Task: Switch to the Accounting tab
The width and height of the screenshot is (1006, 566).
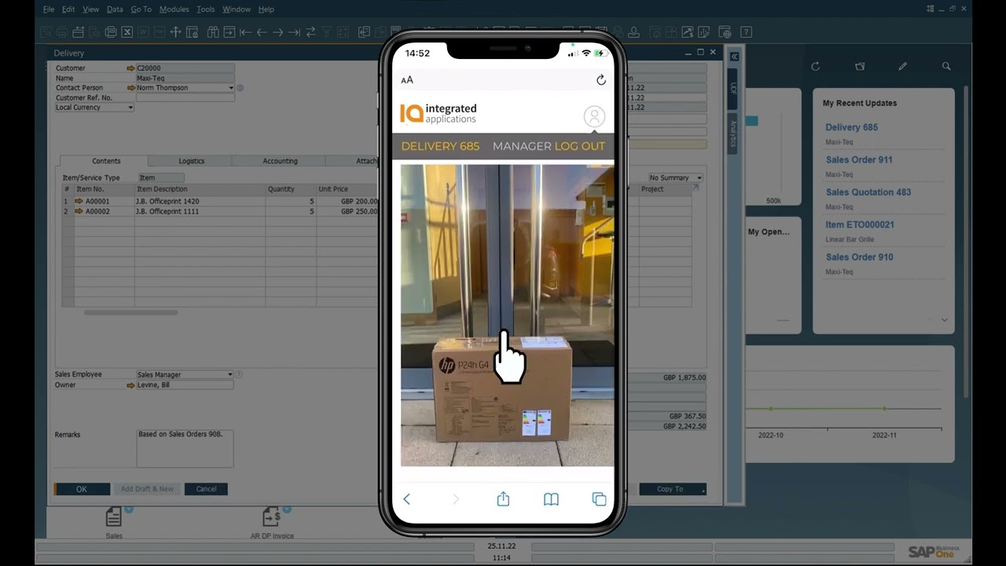Action: point(280,161)
